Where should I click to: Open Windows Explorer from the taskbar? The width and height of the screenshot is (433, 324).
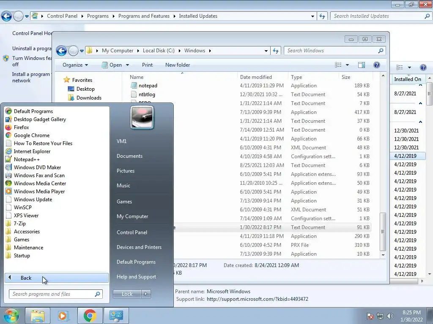38,316
